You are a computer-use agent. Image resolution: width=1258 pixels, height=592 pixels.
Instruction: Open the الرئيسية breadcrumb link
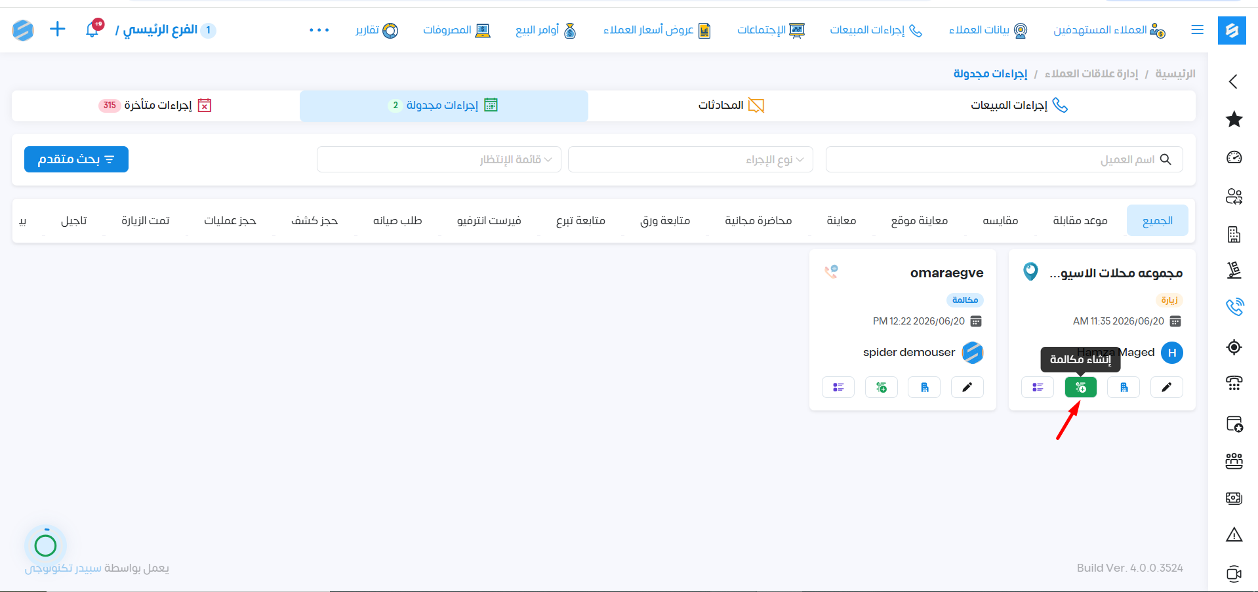(x=1175, y=73)
